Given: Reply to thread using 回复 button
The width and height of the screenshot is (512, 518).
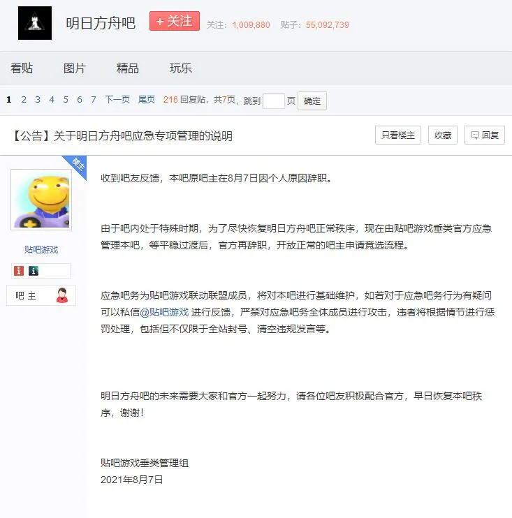Looking at the screenshot, I should pyautogui.click(x=485, y=135).
